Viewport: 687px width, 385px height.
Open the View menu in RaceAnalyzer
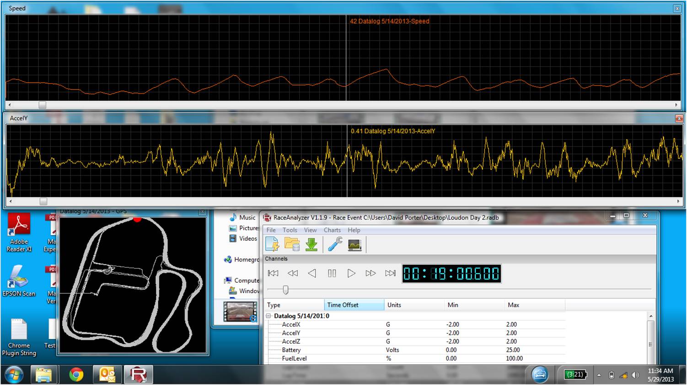click(x=310, y=230)
